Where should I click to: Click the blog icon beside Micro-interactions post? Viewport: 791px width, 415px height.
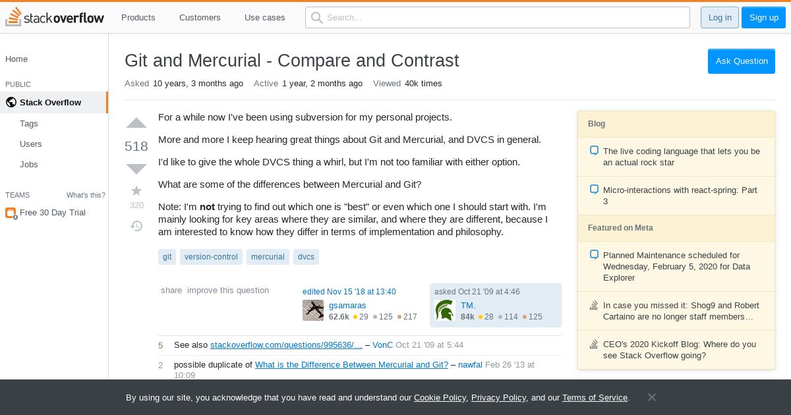(594, 190)
